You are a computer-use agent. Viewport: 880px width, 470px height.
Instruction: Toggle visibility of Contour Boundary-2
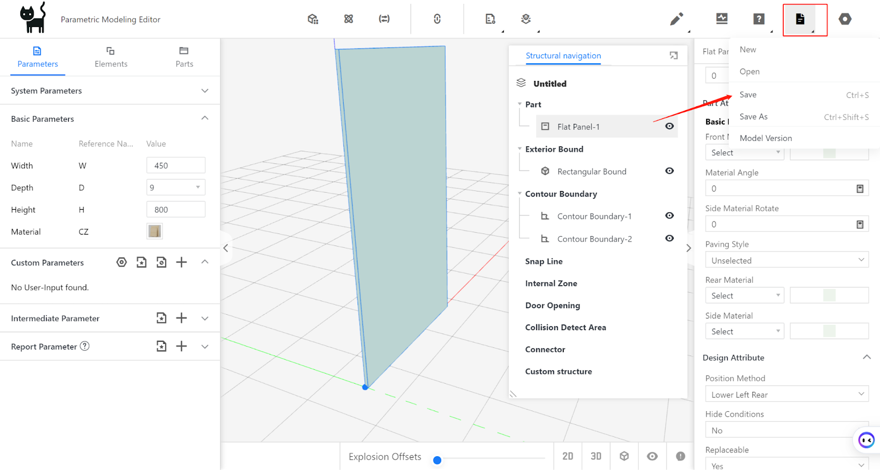[669, 238]
